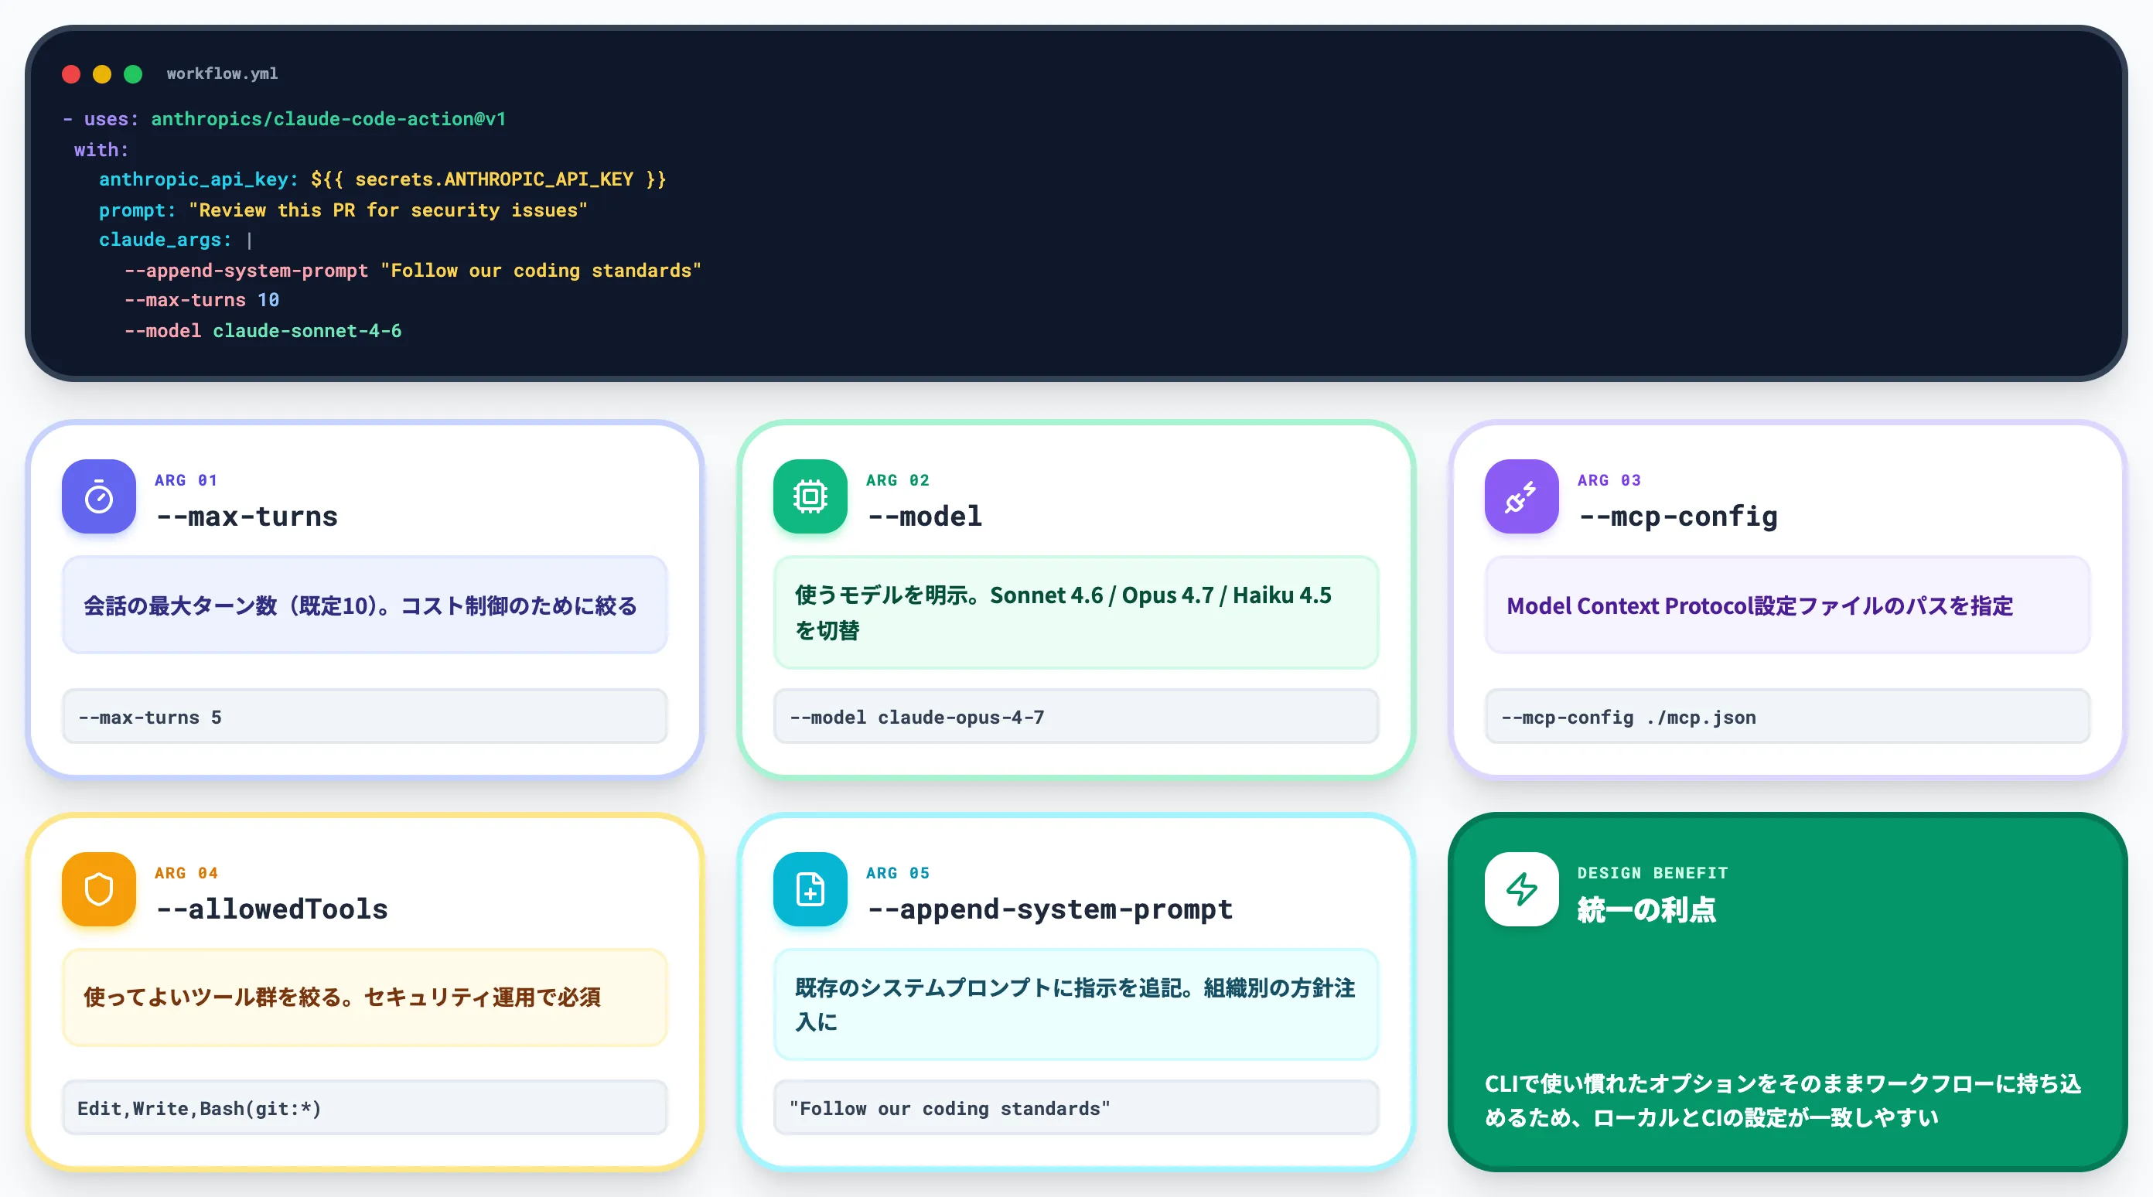Click the lightning bolt Design Benefit icon
Screen dimensions: 2153x1197
pos(1521,889)
